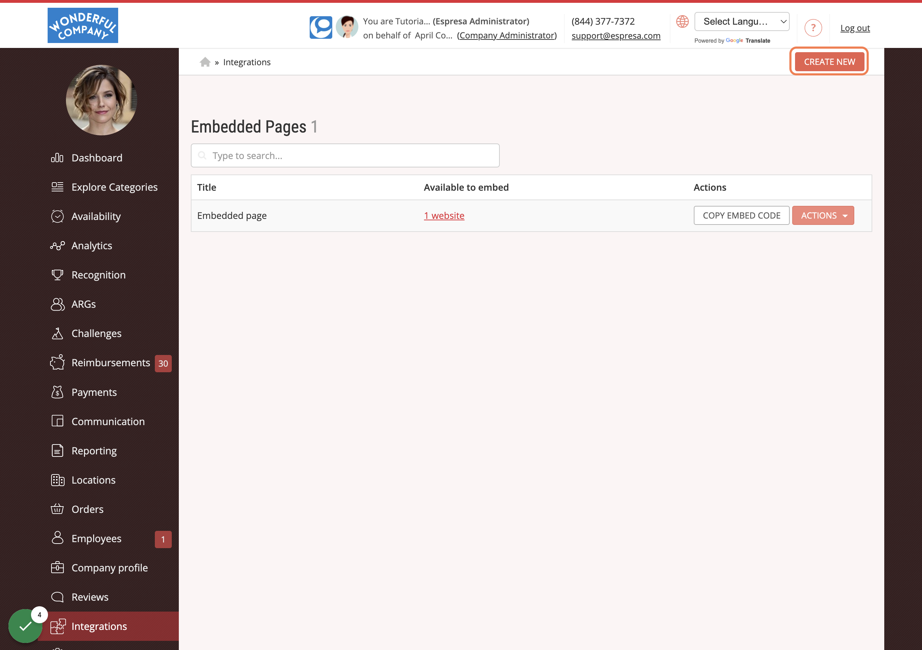
Task: Click the Reviews speech bubble icon
Action: 57,597
